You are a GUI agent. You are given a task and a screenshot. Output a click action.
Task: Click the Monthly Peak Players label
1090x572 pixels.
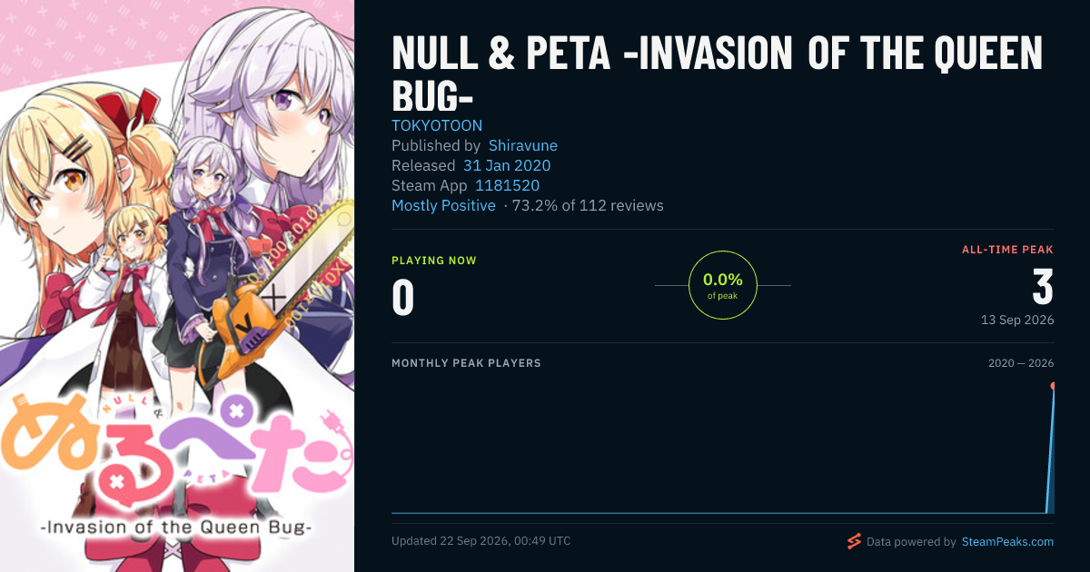point(466,363)
